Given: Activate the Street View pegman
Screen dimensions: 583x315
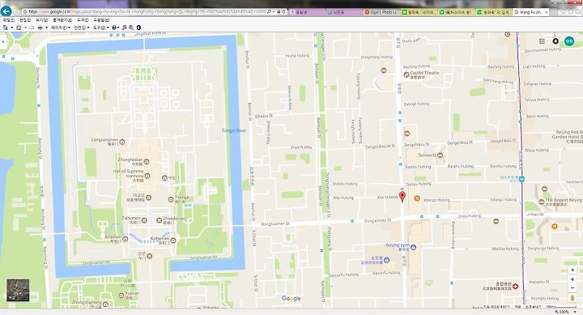Looking at the screenshot, I should (x=572, y=298).
